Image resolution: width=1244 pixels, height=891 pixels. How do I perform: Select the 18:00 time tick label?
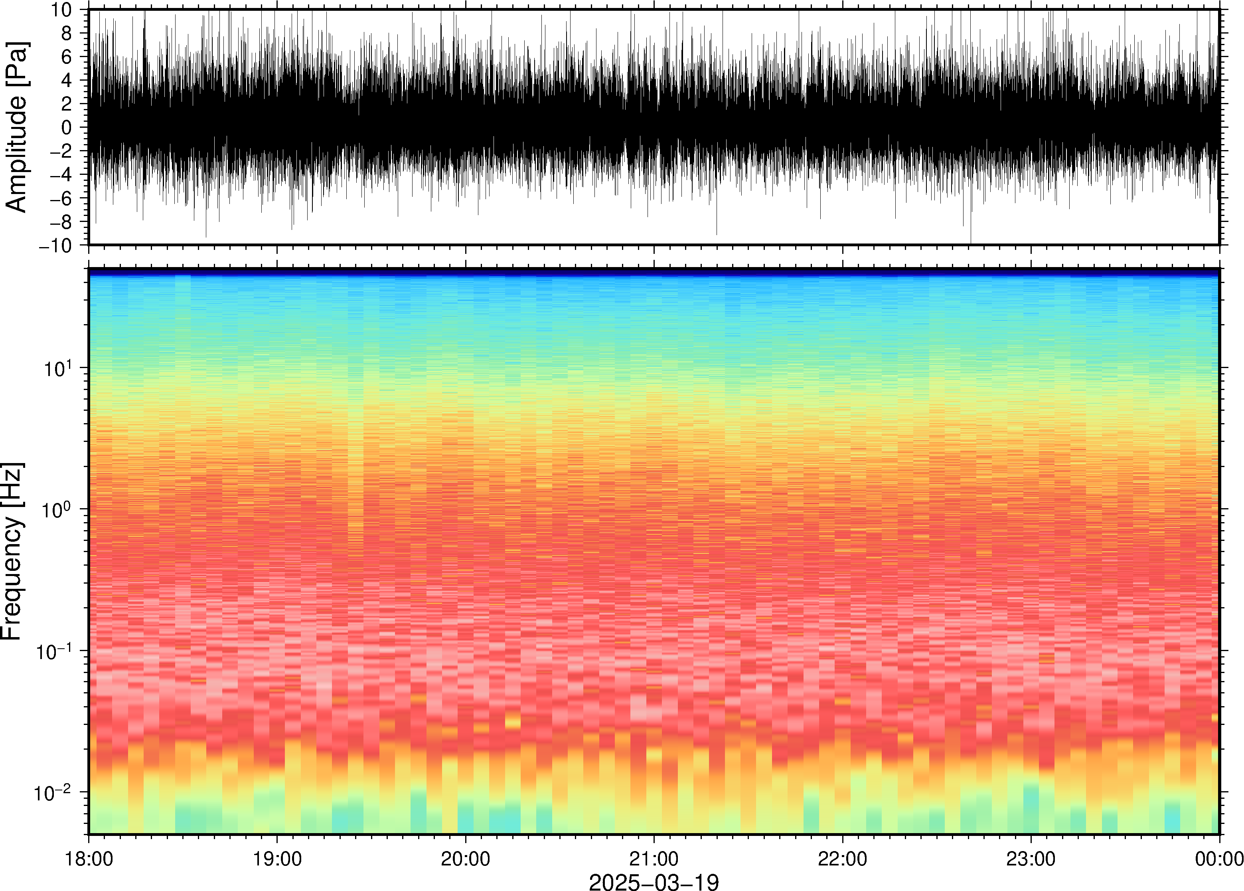(89, 859)
